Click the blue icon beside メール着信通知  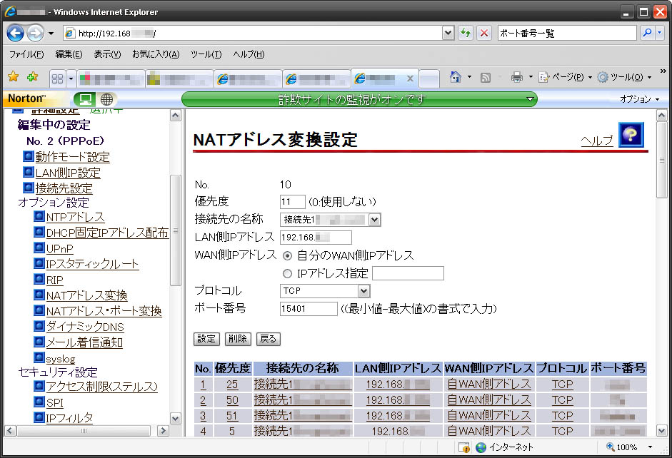(x=39, y=342)
